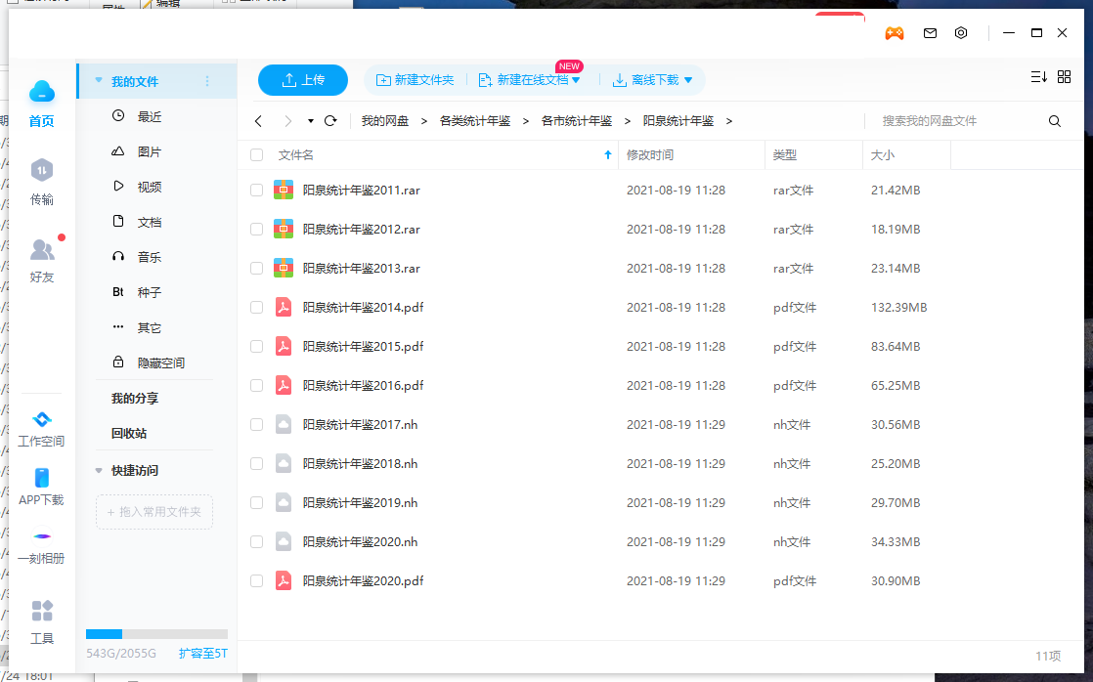Click 新建文件夹 button

coord(415,80)
